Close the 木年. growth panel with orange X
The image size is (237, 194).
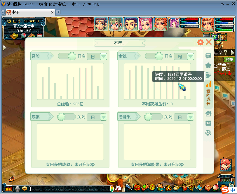click(x=209, y=42)
